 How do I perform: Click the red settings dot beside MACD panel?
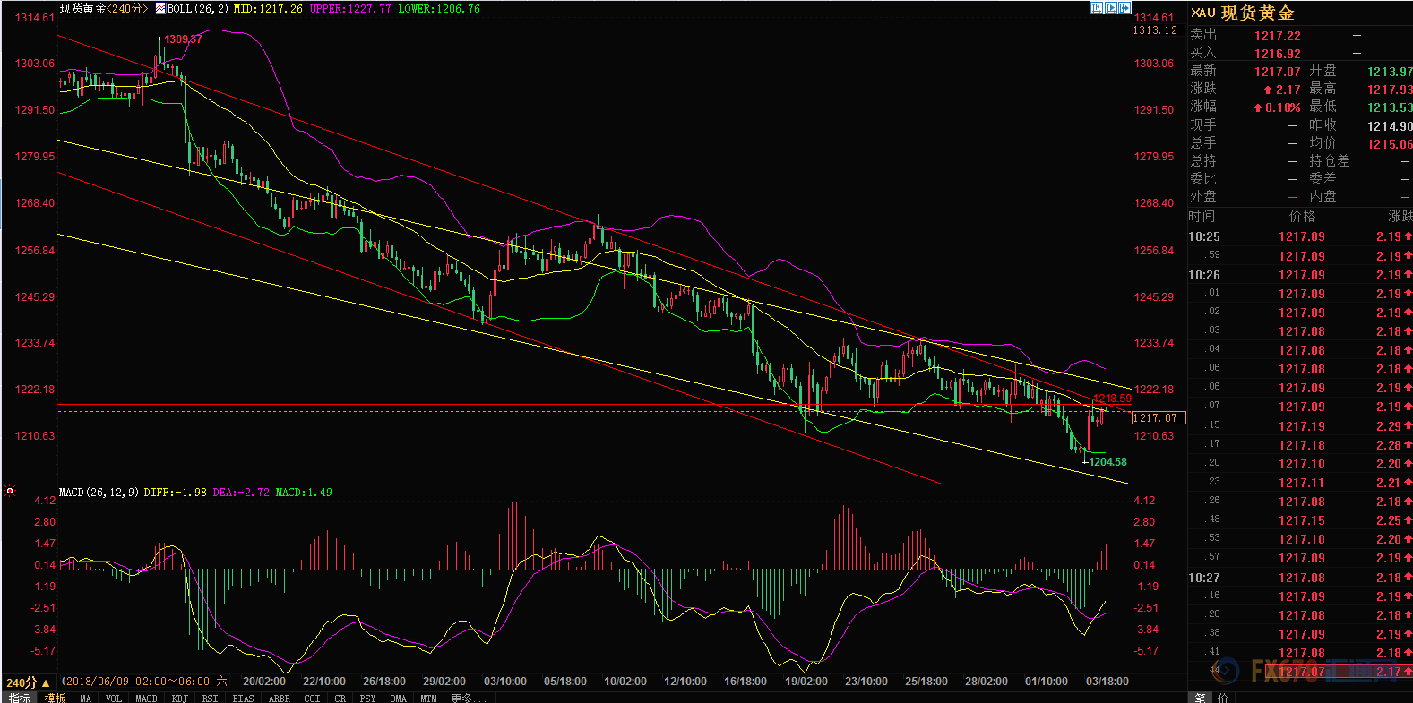(x=10, y=491)
